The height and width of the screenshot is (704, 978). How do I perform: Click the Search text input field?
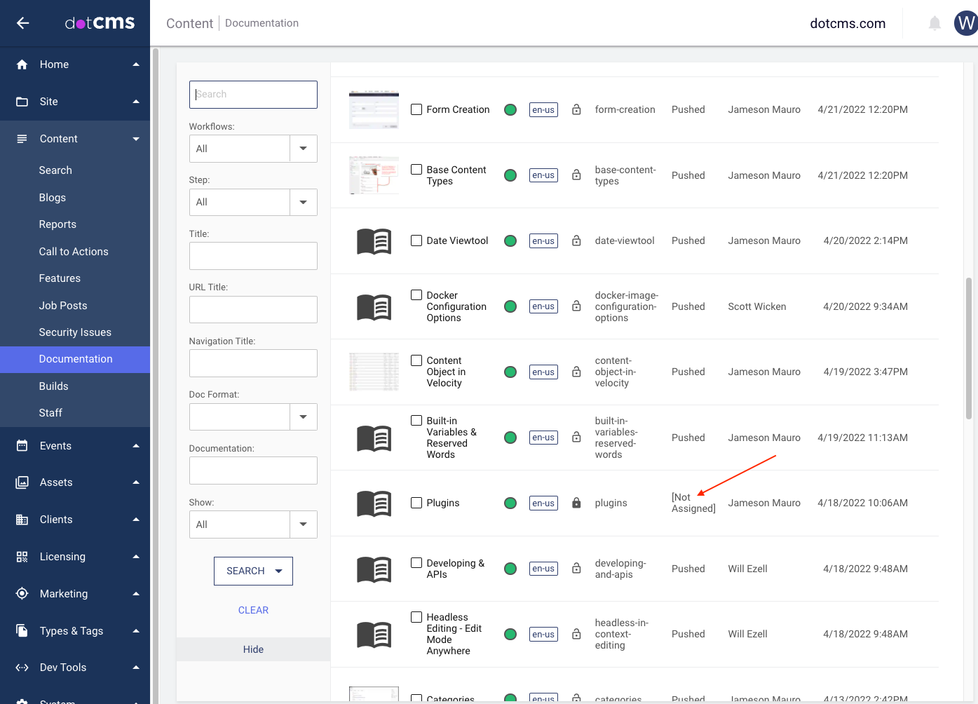tap(253, 94)
